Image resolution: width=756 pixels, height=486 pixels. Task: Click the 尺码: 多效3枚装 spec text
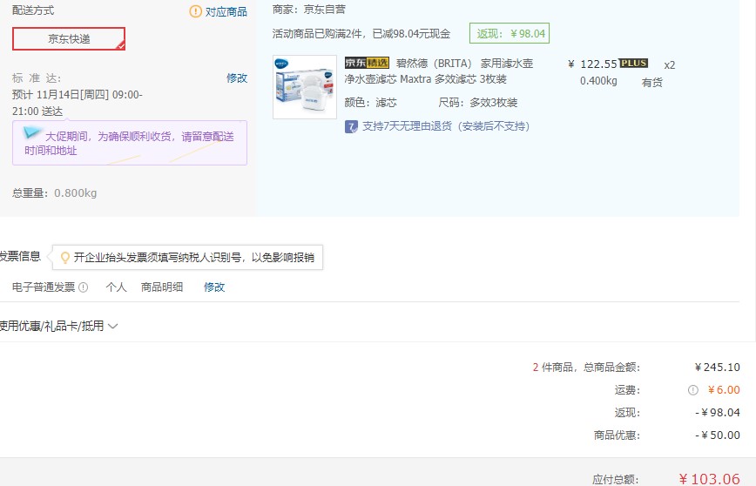pyautogui.click(x=478, y=102)
